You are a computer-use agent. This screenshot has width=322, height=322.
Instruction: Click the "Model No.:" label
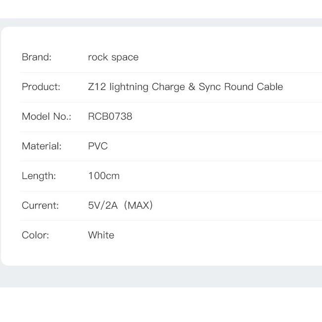(x=46, y=117)
